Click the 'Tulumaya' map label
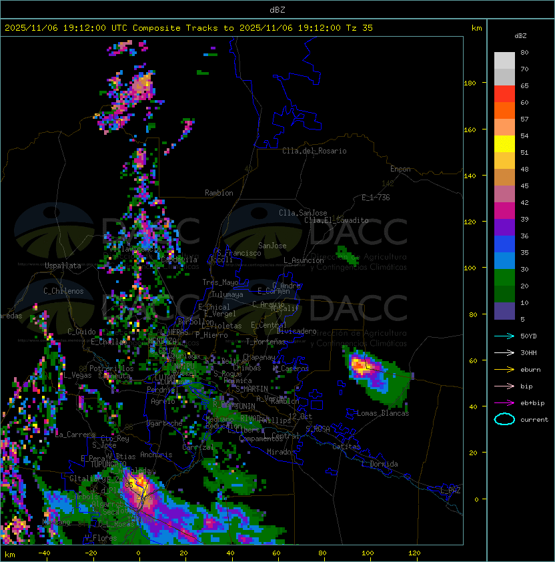 point(227,294)
